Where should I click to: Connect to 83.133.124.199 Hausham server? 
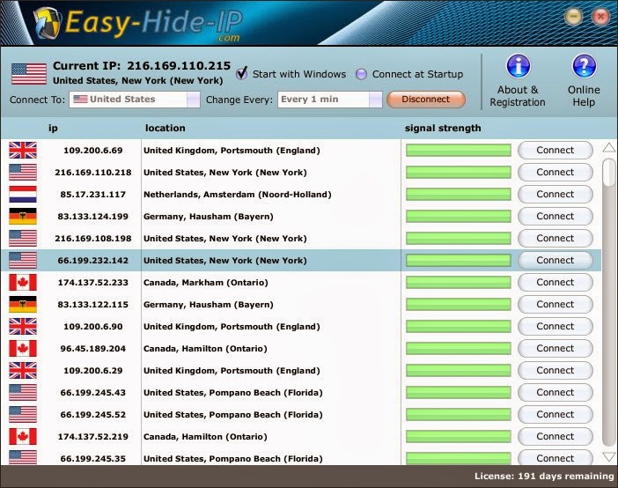555,217
